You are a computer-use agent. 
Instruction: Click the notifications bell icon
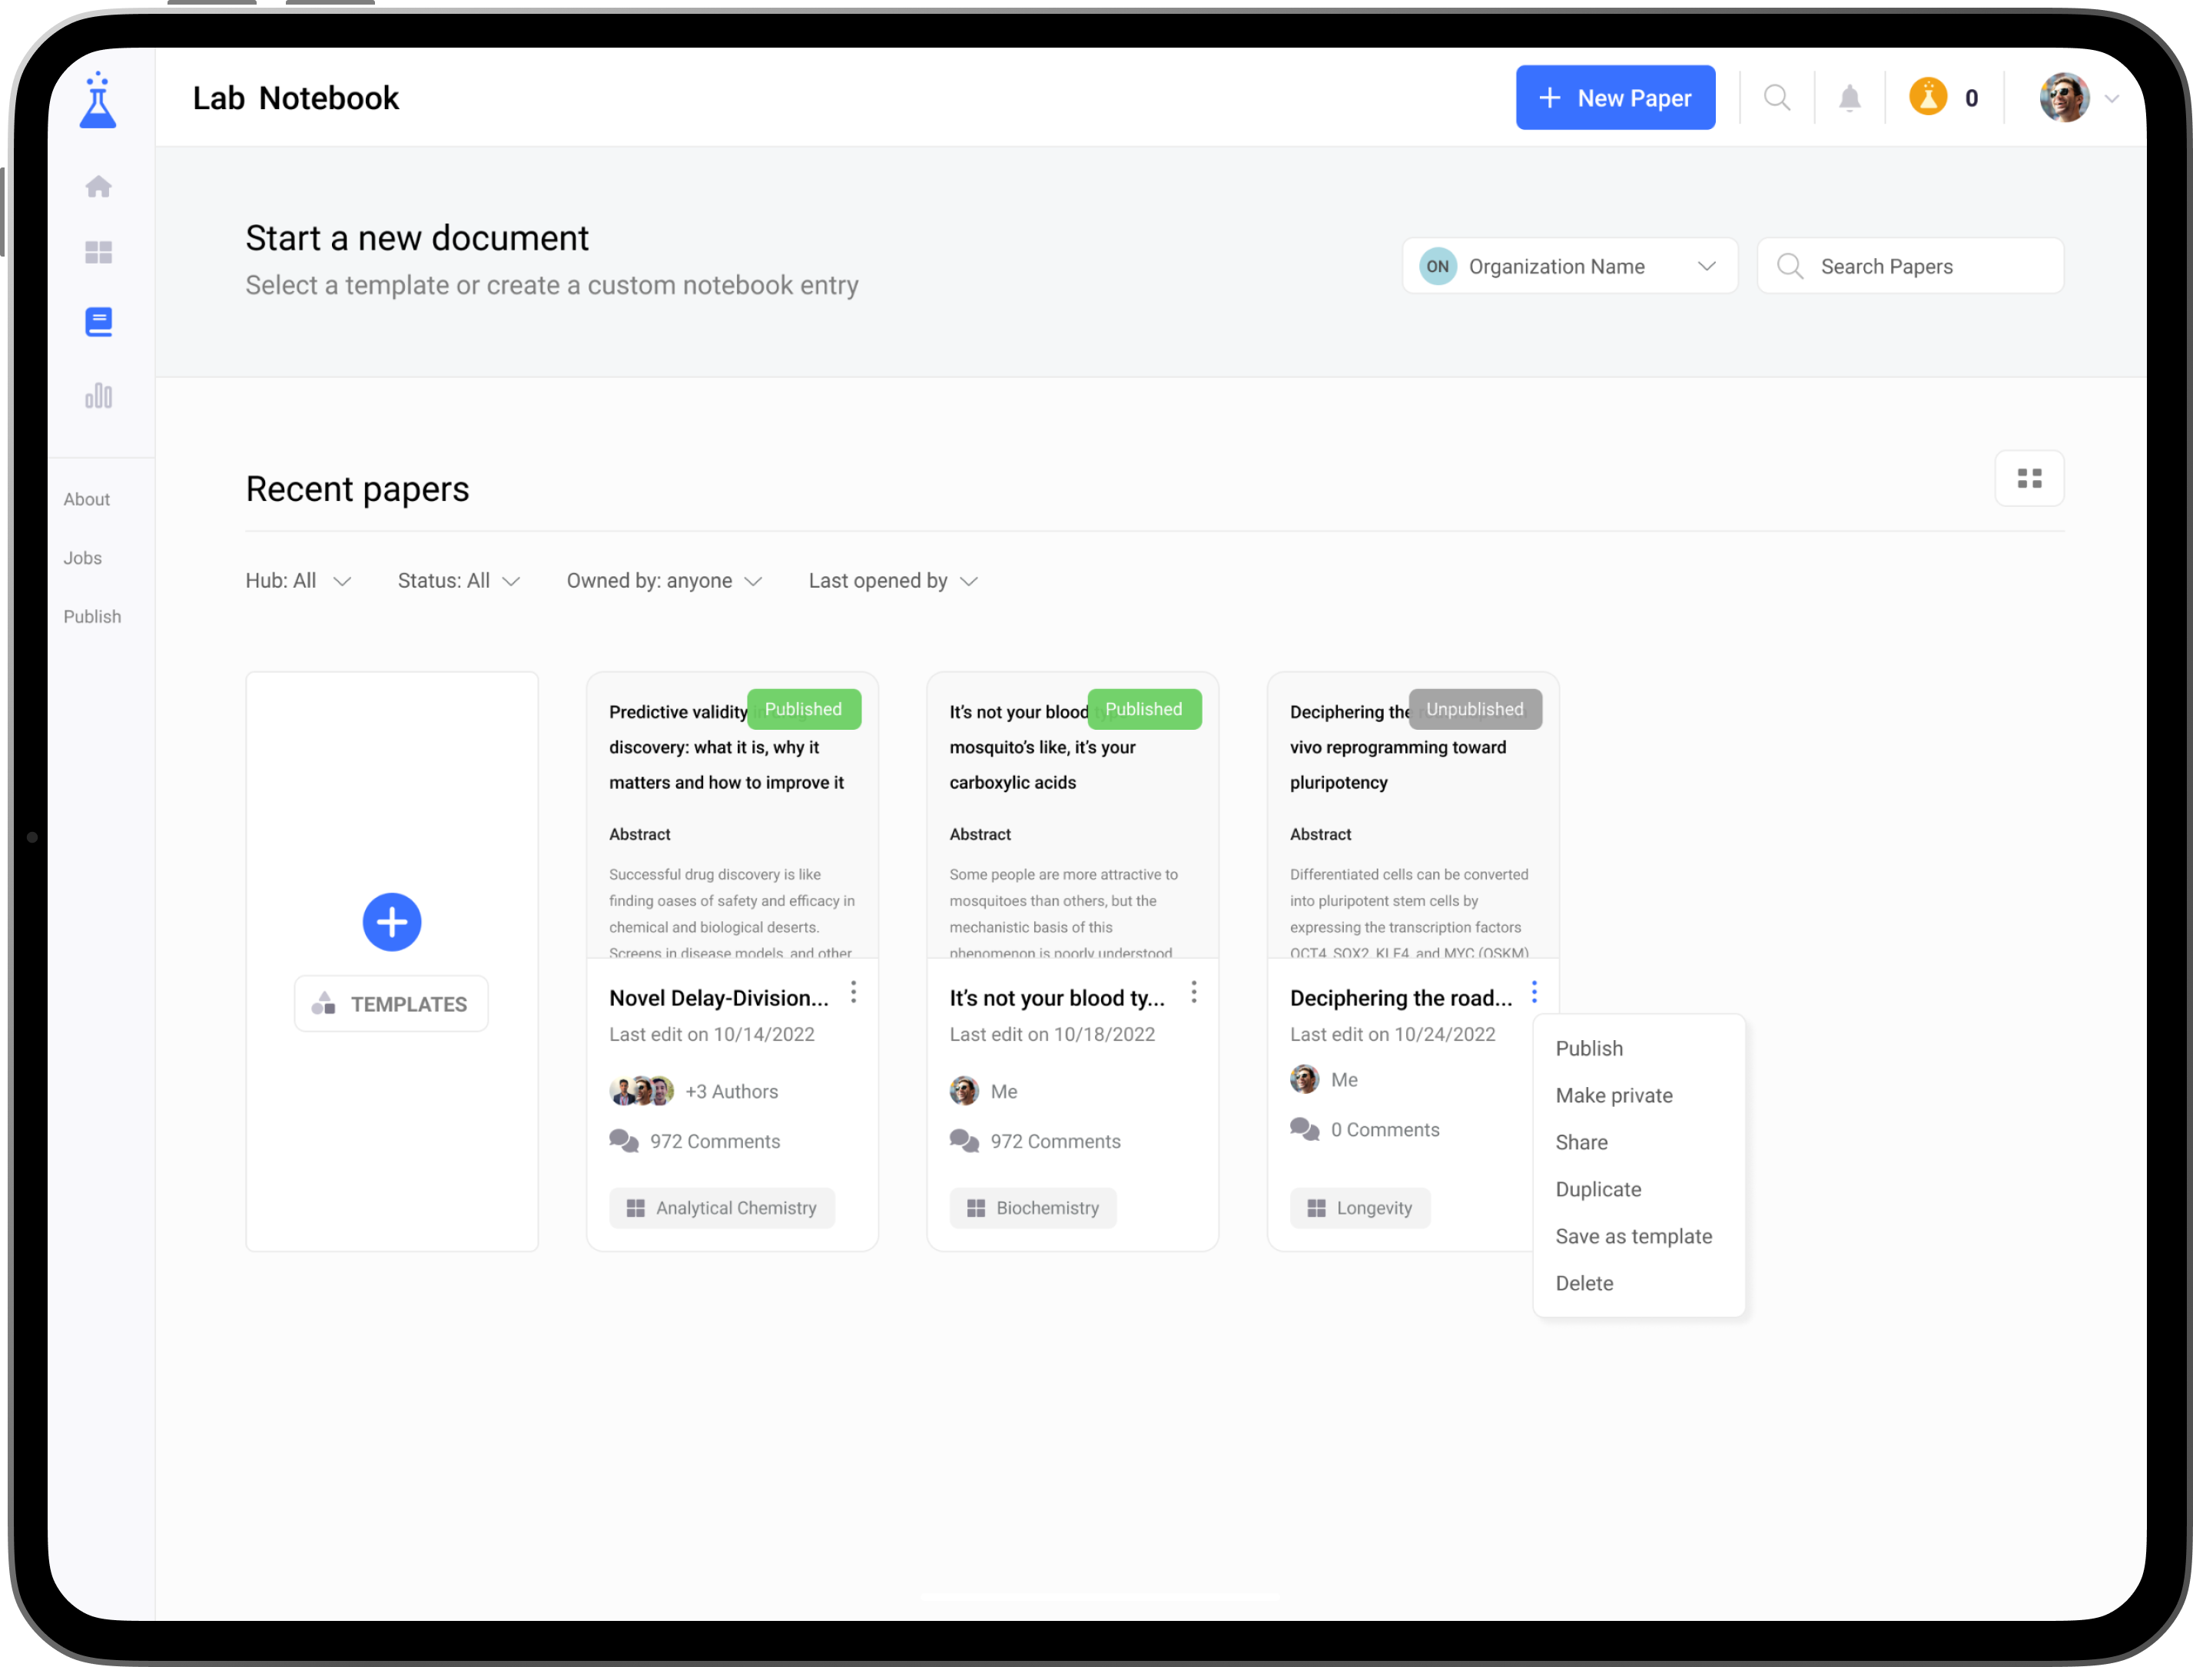tap(1850, 98)
